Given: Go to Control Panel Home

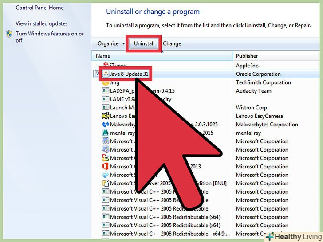Looking at the screenshot, I should click(x=40, y=8).
